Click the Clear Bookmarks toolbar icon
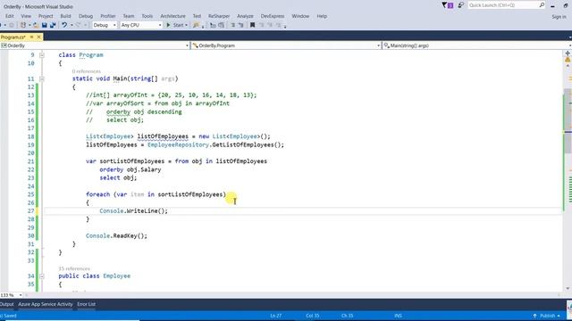 [279, 25]
